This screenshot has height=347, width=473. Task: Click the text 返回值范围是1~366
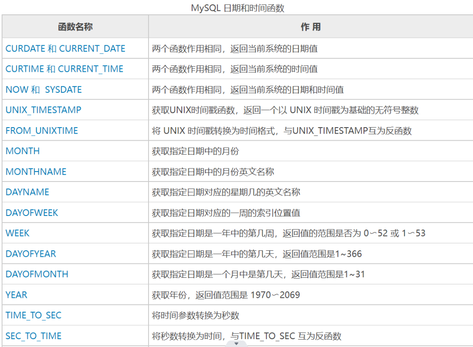322,254
